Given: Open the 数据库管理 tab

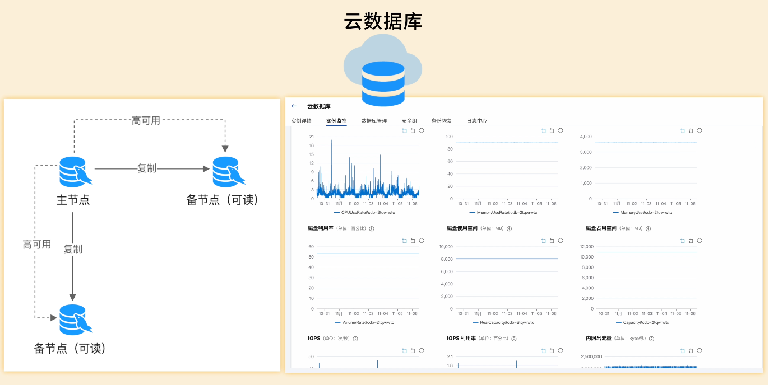Looking at the screenshot, I should 374,121.
